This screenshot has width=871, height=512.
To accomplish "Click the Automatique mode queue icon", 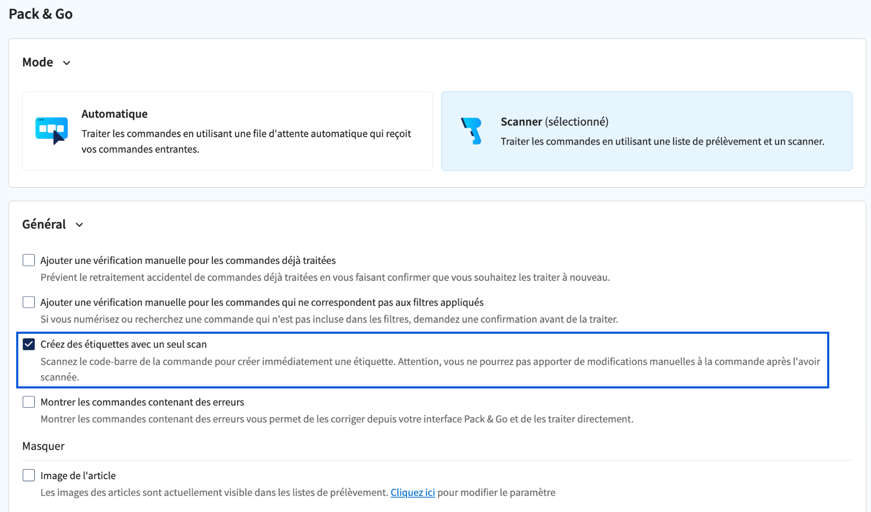I will [51, 131].
